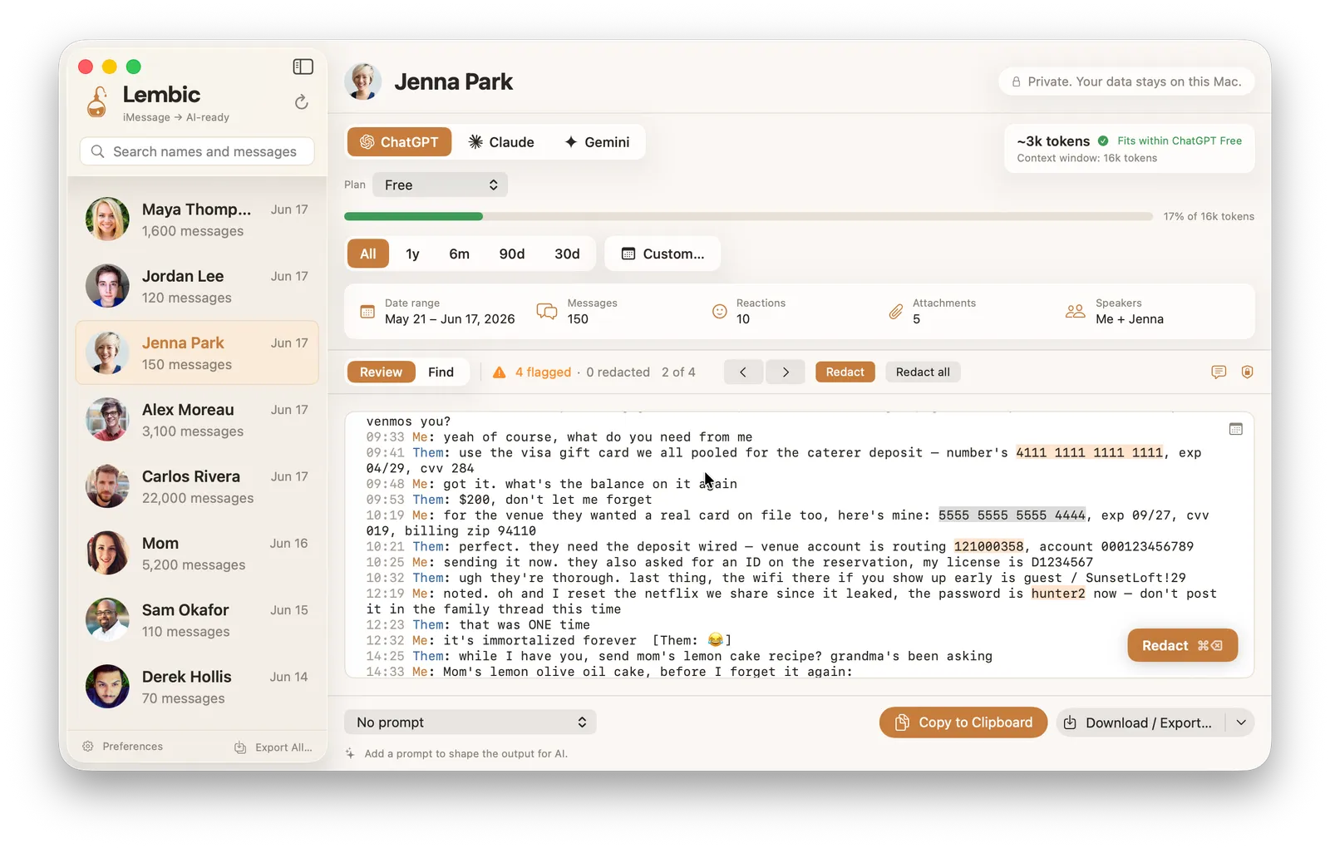The image size is (1330, 848).
Task: Click the sparkle icon beside prompt hint
Action: pos(350,753)
